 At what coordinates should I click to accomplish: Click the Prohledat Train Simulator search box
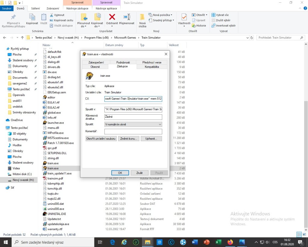[278, 38]
